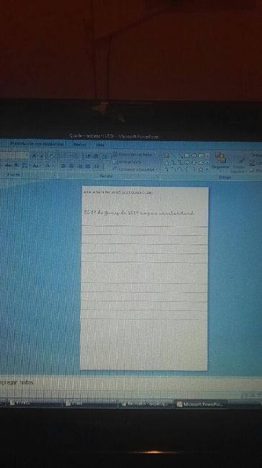Image resolution: width=262 pixels, height=468 pixels.
Task: Increase font size with the large A icon
Action: 35,156
